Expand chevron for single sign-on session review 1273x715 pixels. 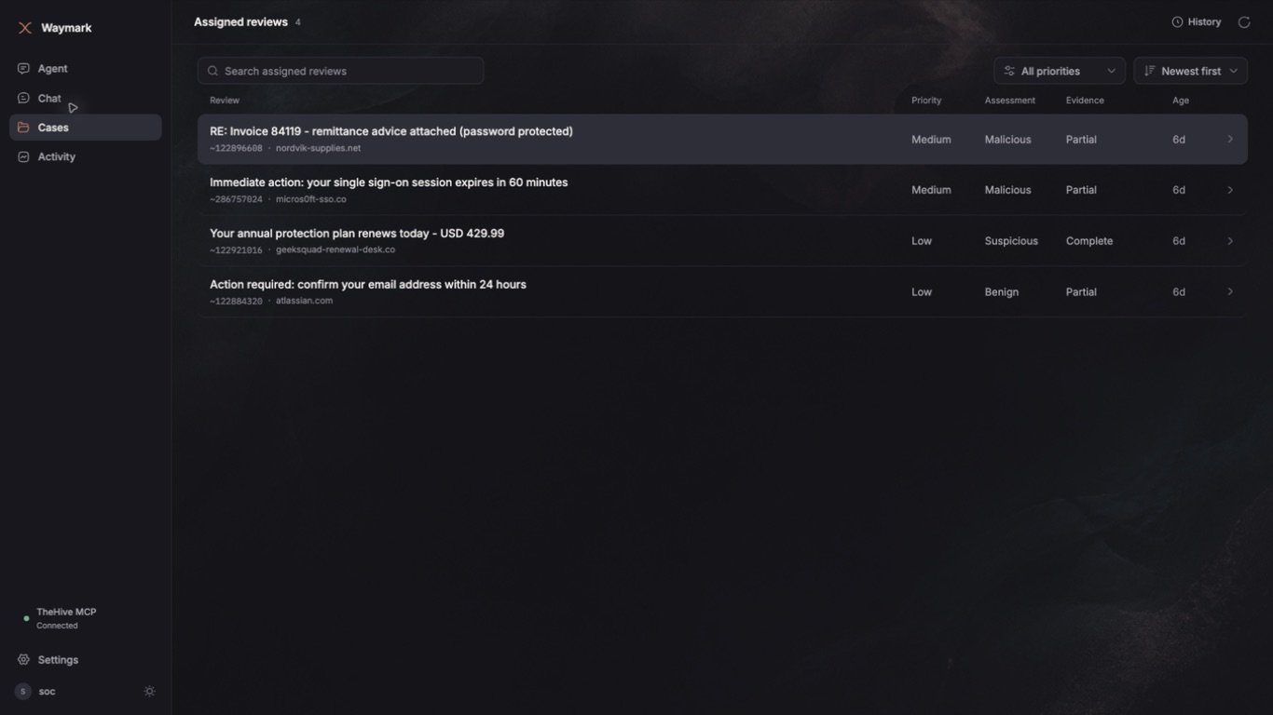(1230, 190)
